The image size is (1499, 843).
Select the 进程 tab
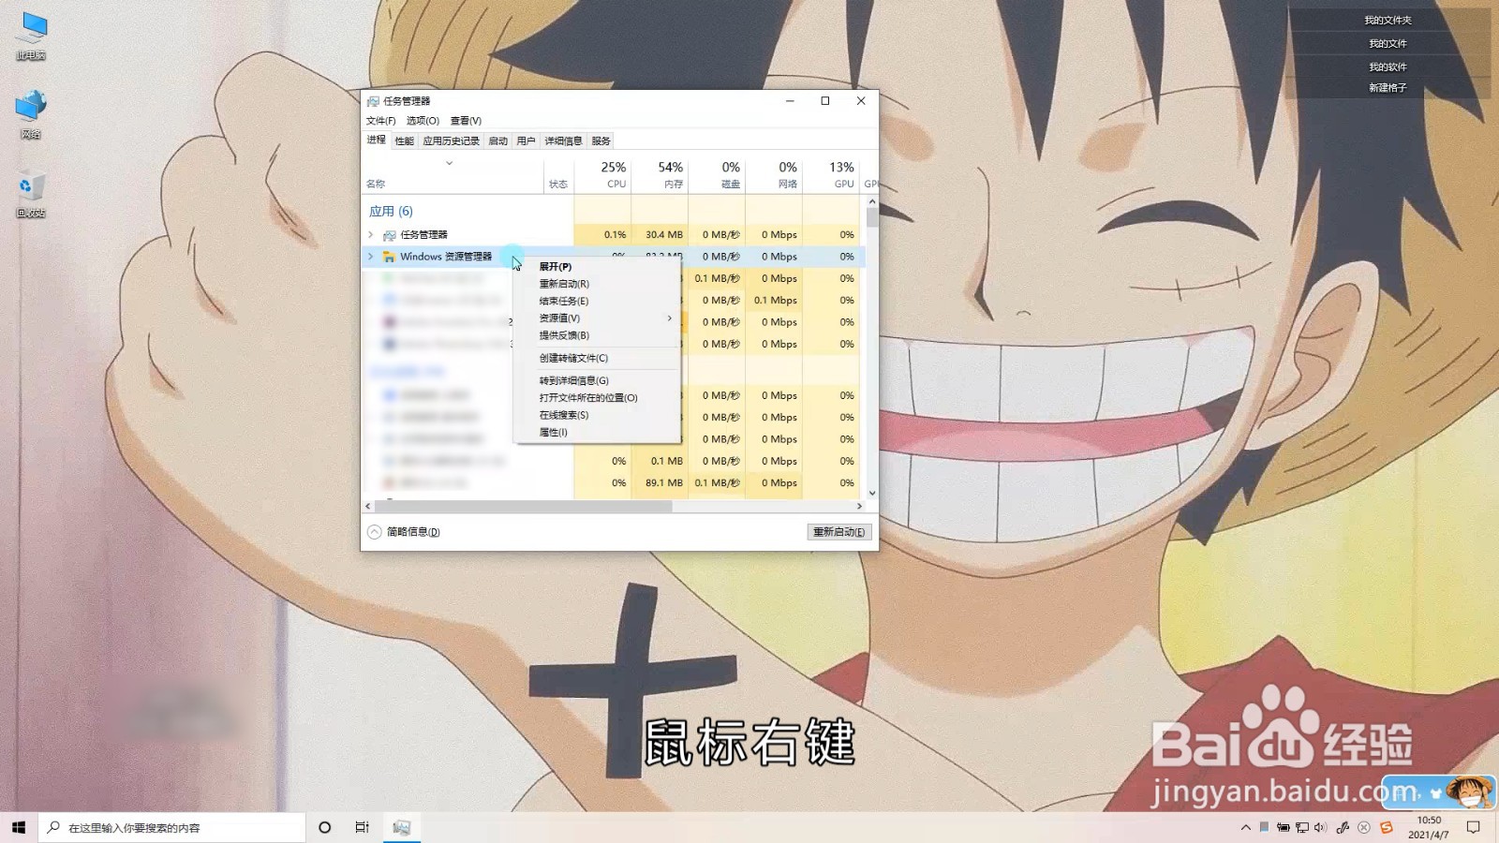click(x=376, y=140)
